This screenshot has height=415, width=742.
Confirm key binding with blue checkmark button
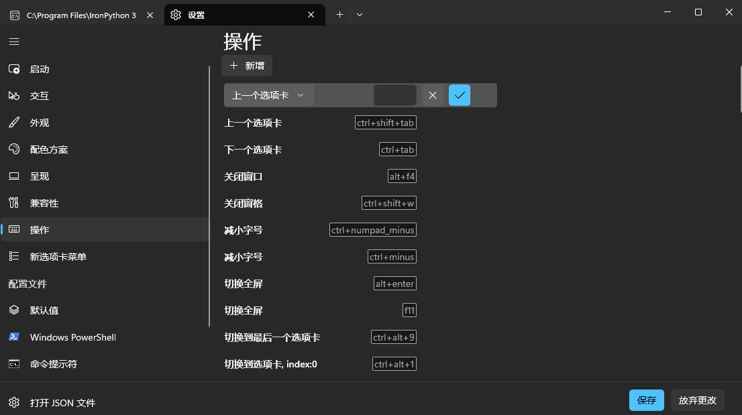pos(460,95)
